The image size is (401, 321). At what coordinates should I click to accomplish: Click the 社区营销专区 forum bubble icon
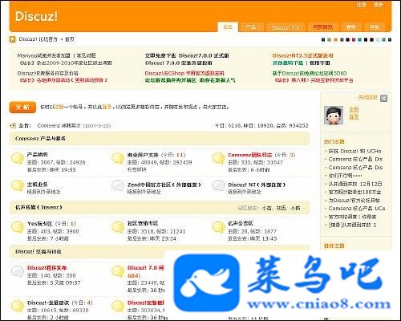point(118,227)
